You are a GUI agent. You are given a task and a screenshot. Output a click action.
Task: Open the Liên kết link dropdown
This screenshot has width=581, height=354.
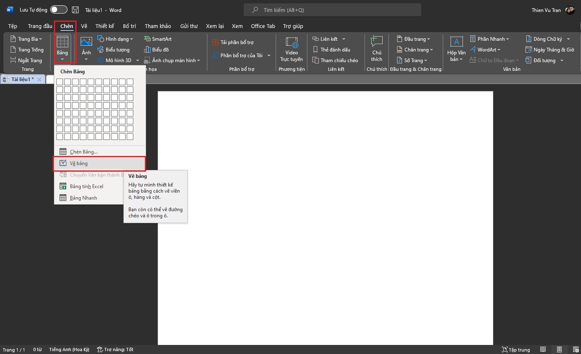tap(329, 39)
